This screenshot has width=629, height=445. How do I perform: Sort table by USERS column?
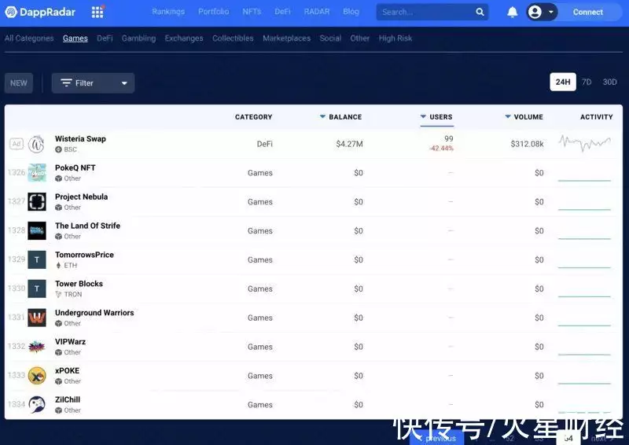(x=436, y=117)
